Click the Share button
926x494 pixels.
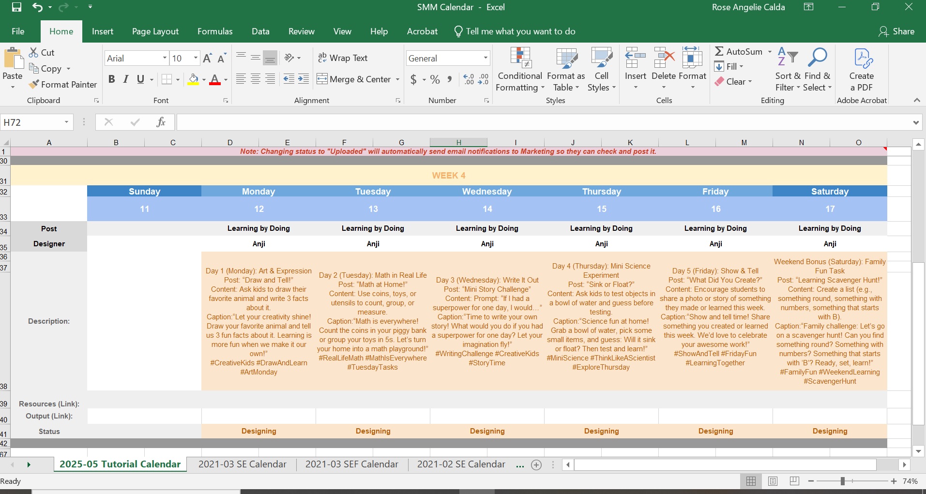[x=896, y=31]
